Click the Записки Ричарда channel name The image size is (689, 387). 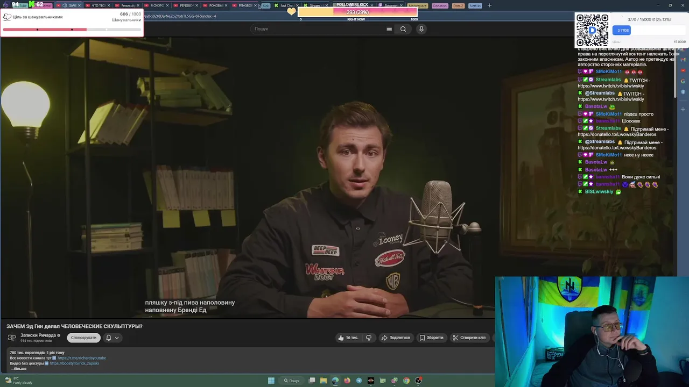click(x=38, y=335)
